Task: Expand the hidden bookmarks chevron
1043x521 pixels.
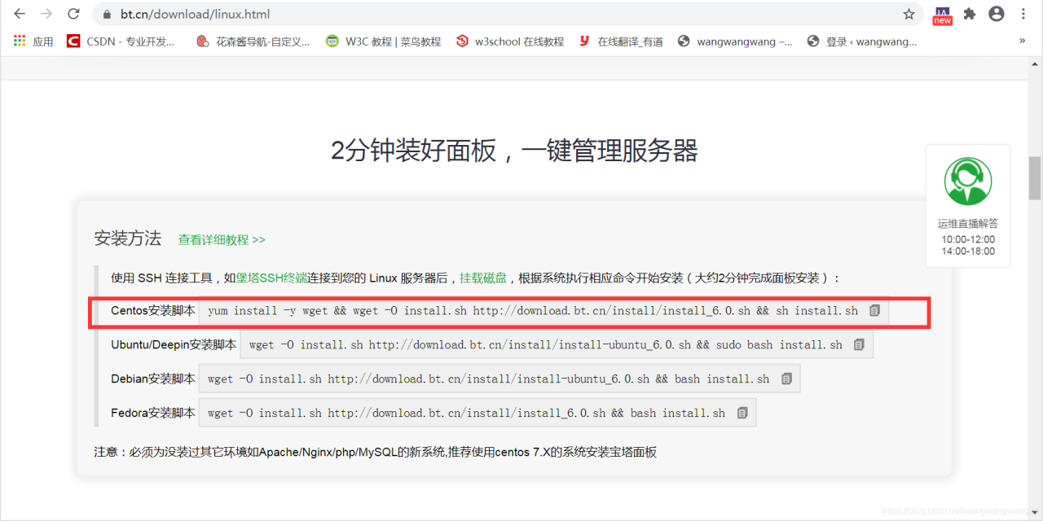Action: [x=1022, y=41]
